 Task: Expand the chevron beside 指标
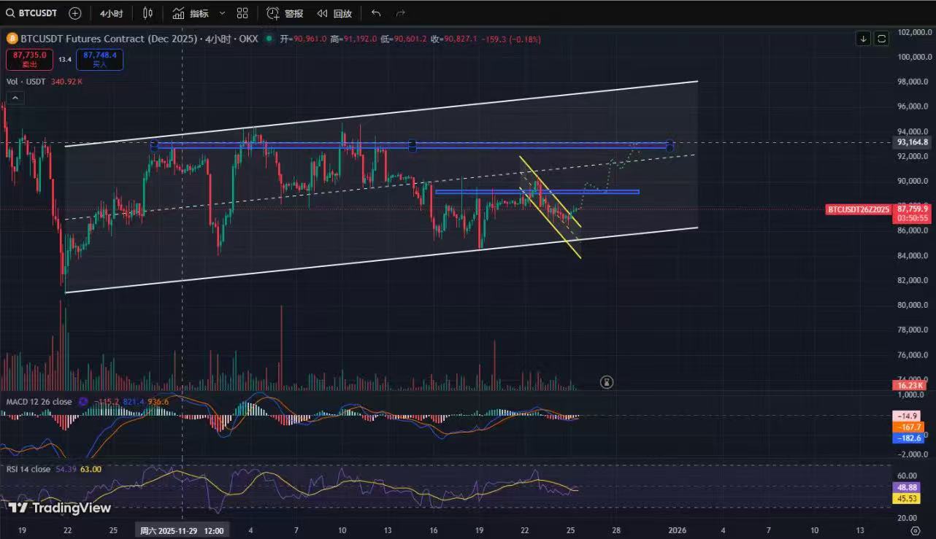(222, 13)
